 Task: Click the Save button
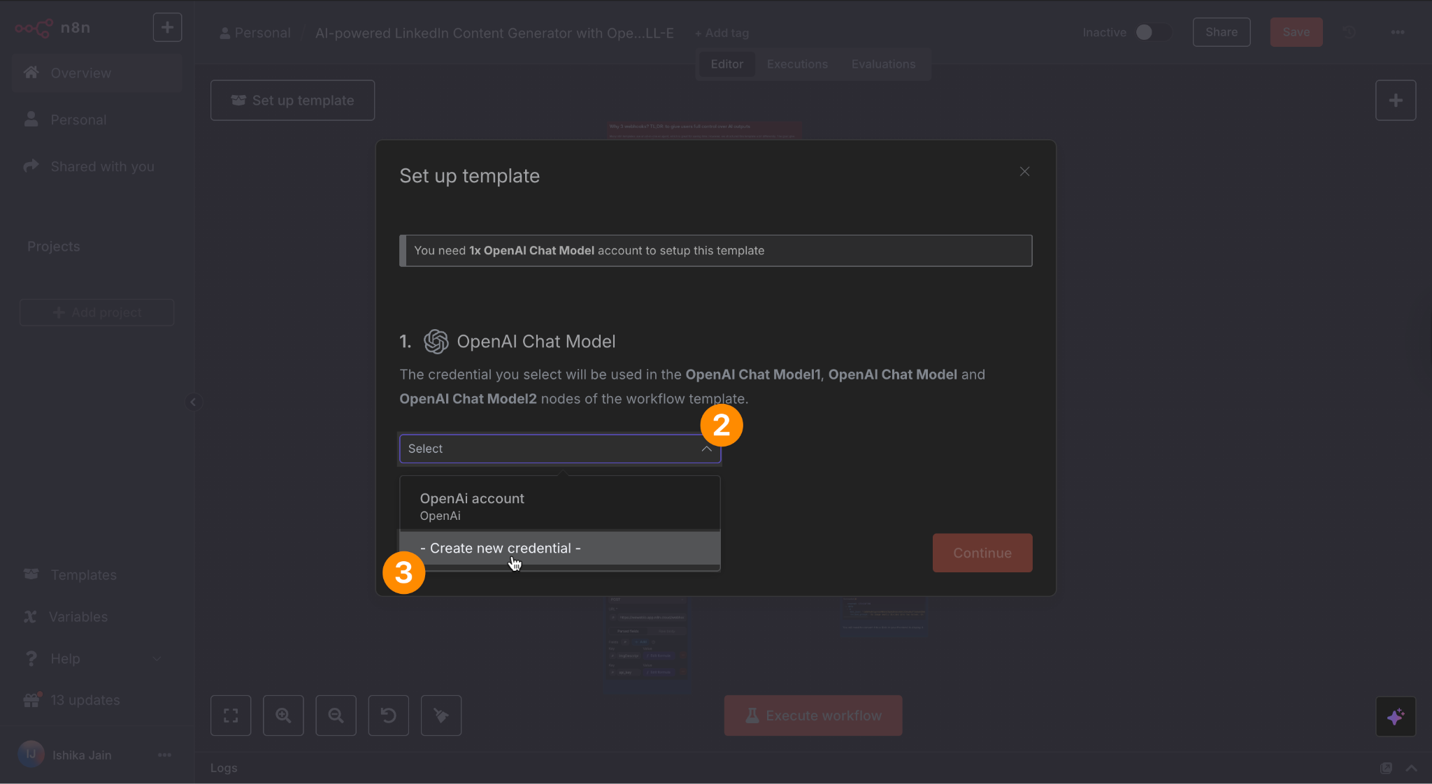pyautogui.click(x=1296, y=32)
